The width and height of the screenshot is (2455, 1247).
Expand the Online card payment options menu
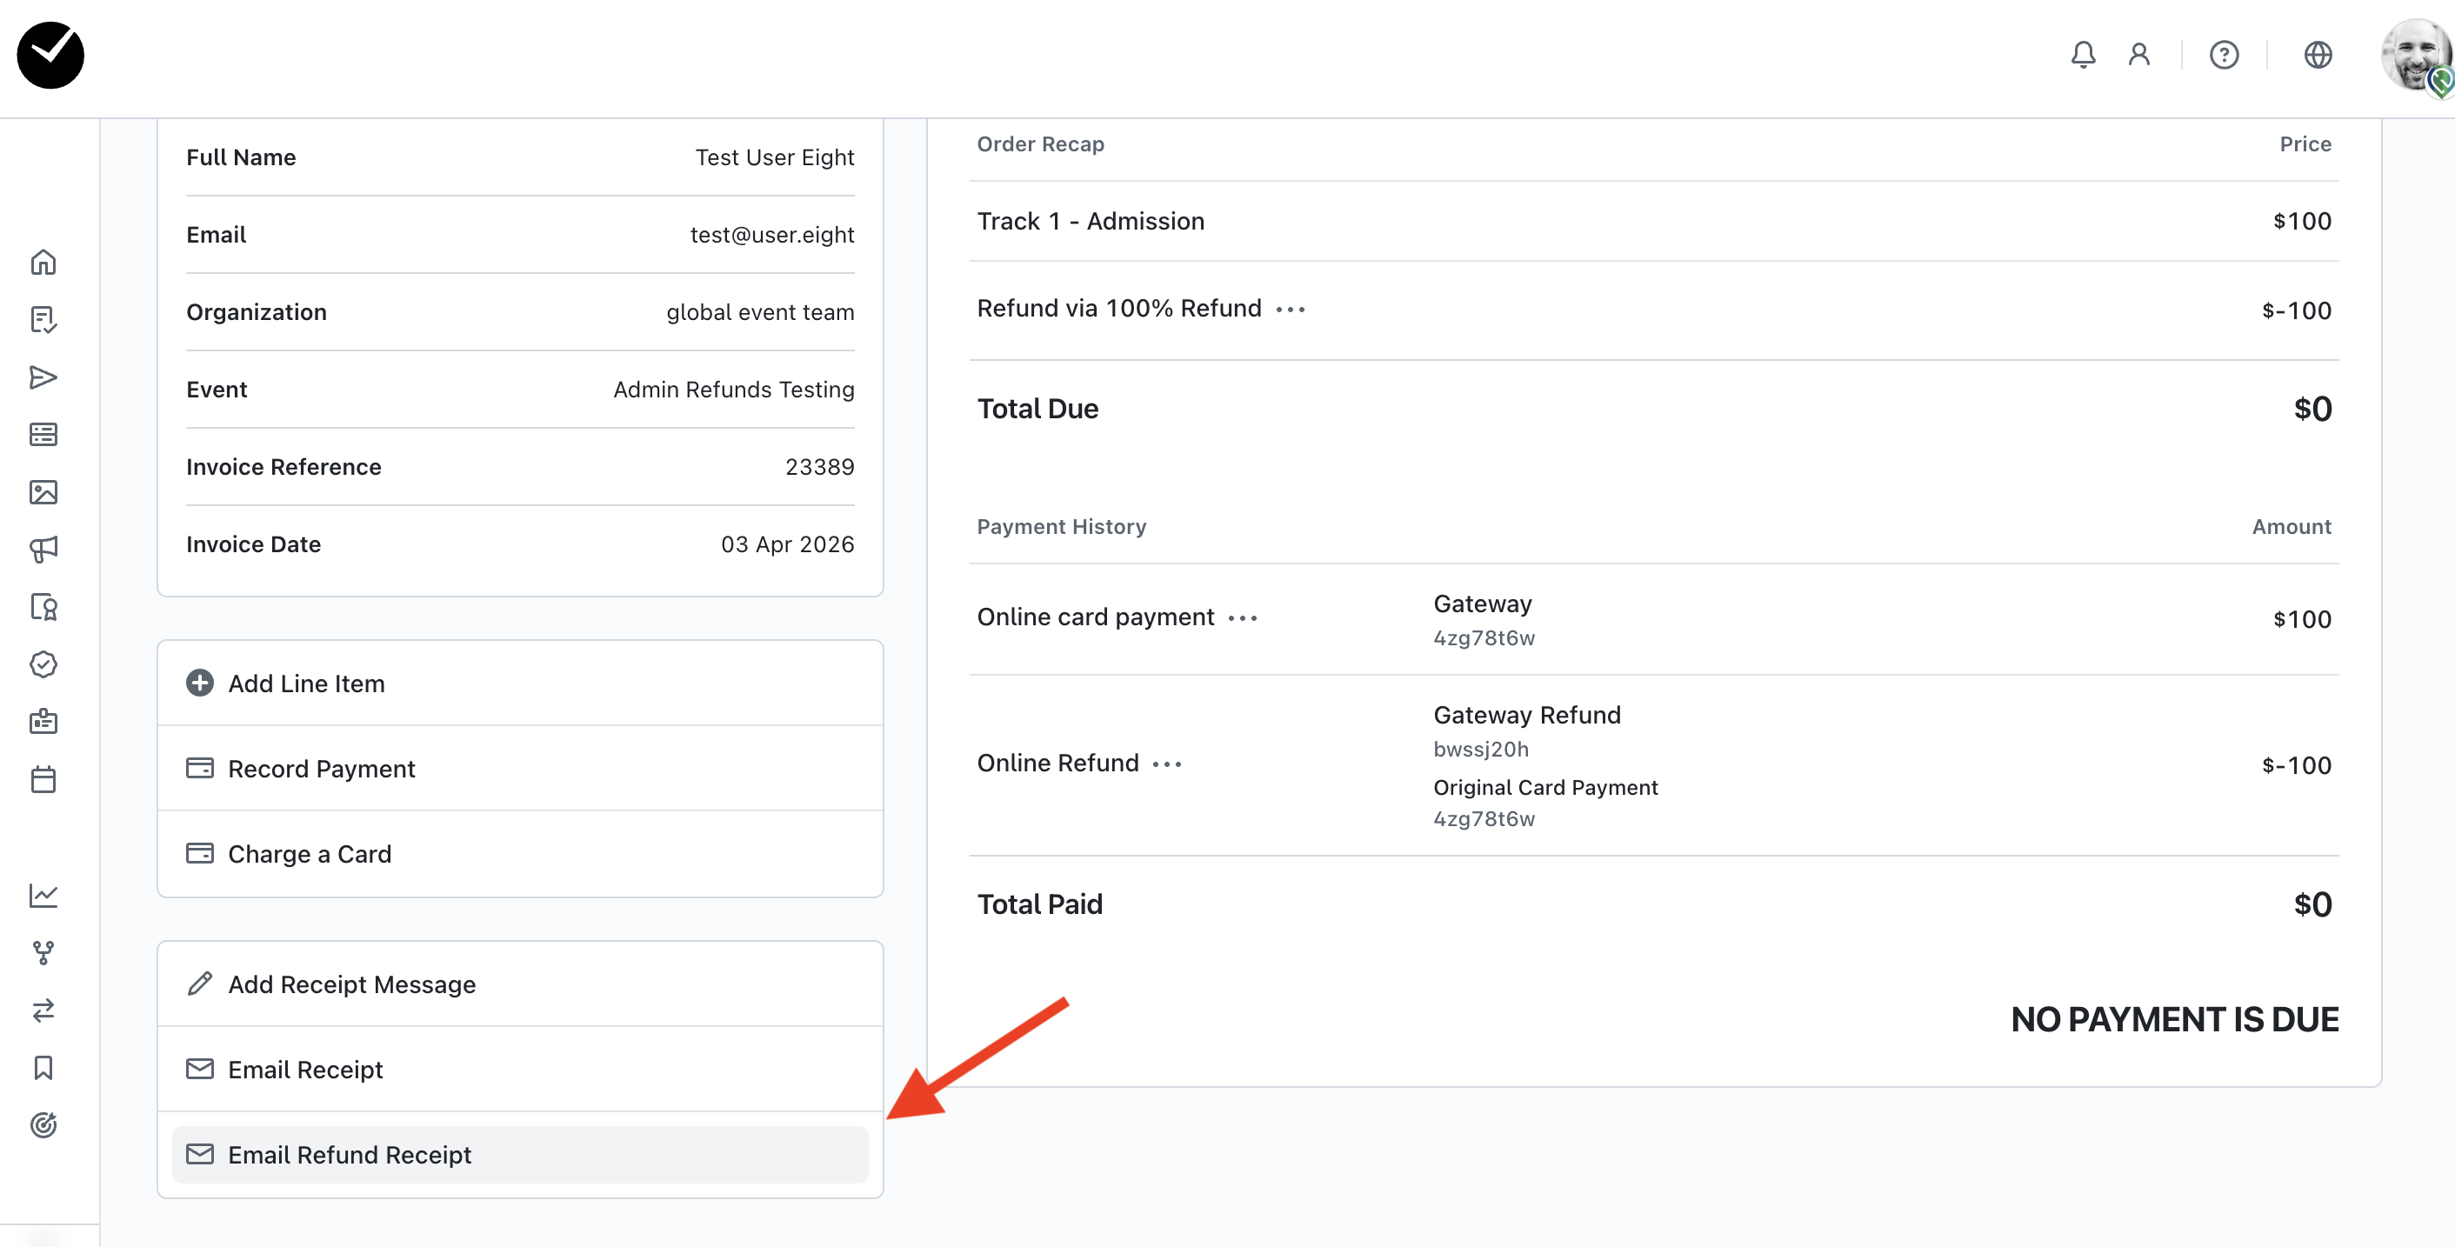click(x=1243, y=618)
